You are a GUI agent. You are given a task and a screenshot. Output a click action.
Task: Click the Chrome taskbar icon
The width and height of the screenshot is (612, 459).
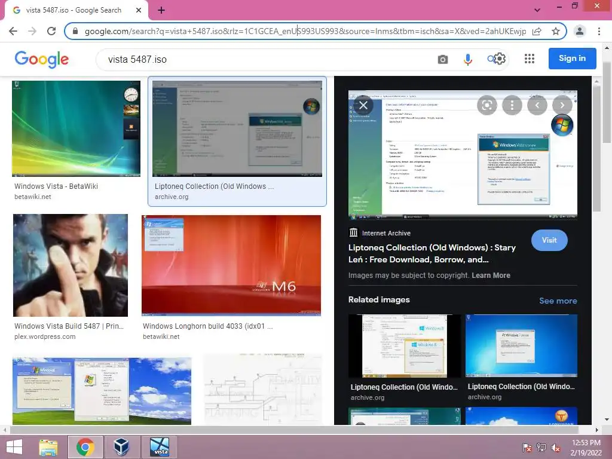click(x=85, y=447)
